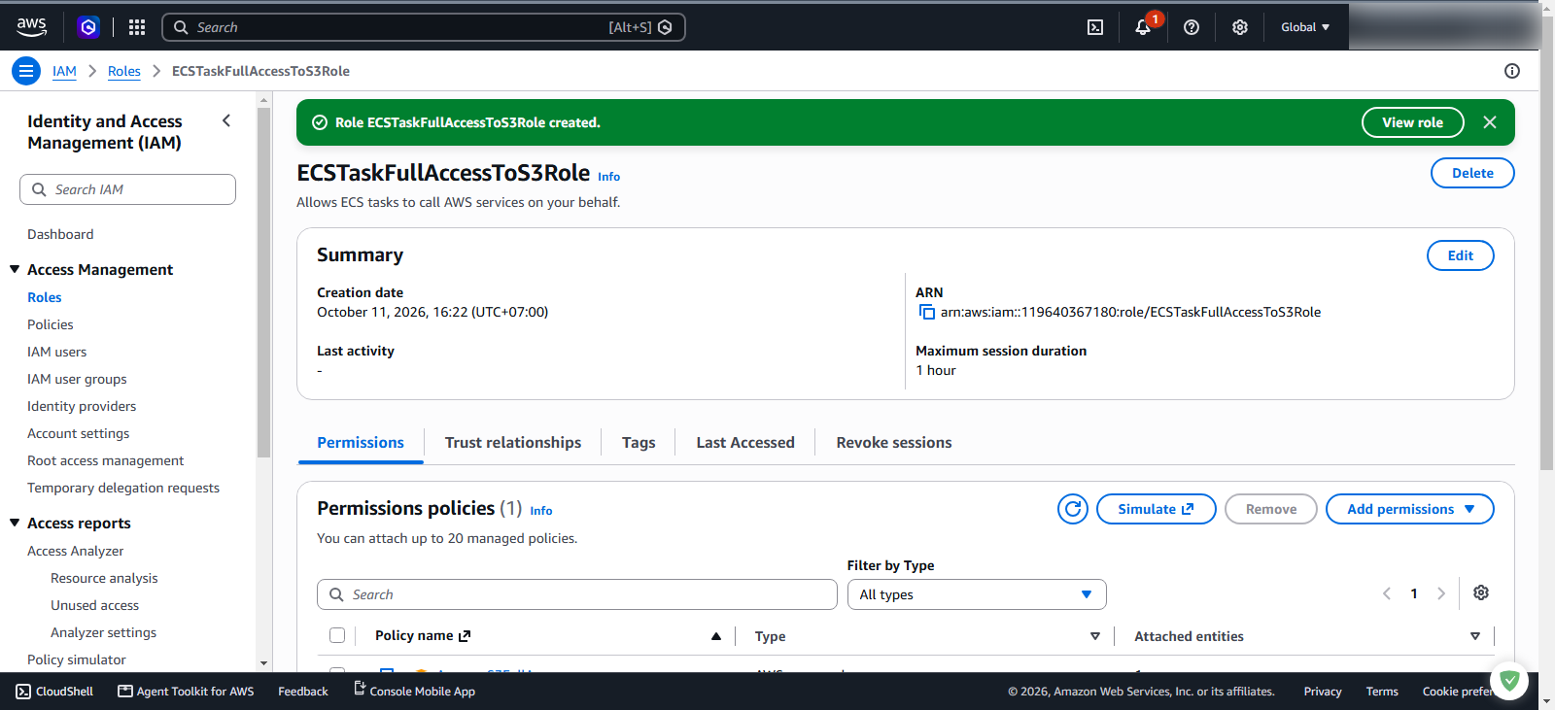The image size is (1555, 710).
Task: Launch CloudShell from the top bar icon
Action: pyautogui.click(x=1095, y=27)
